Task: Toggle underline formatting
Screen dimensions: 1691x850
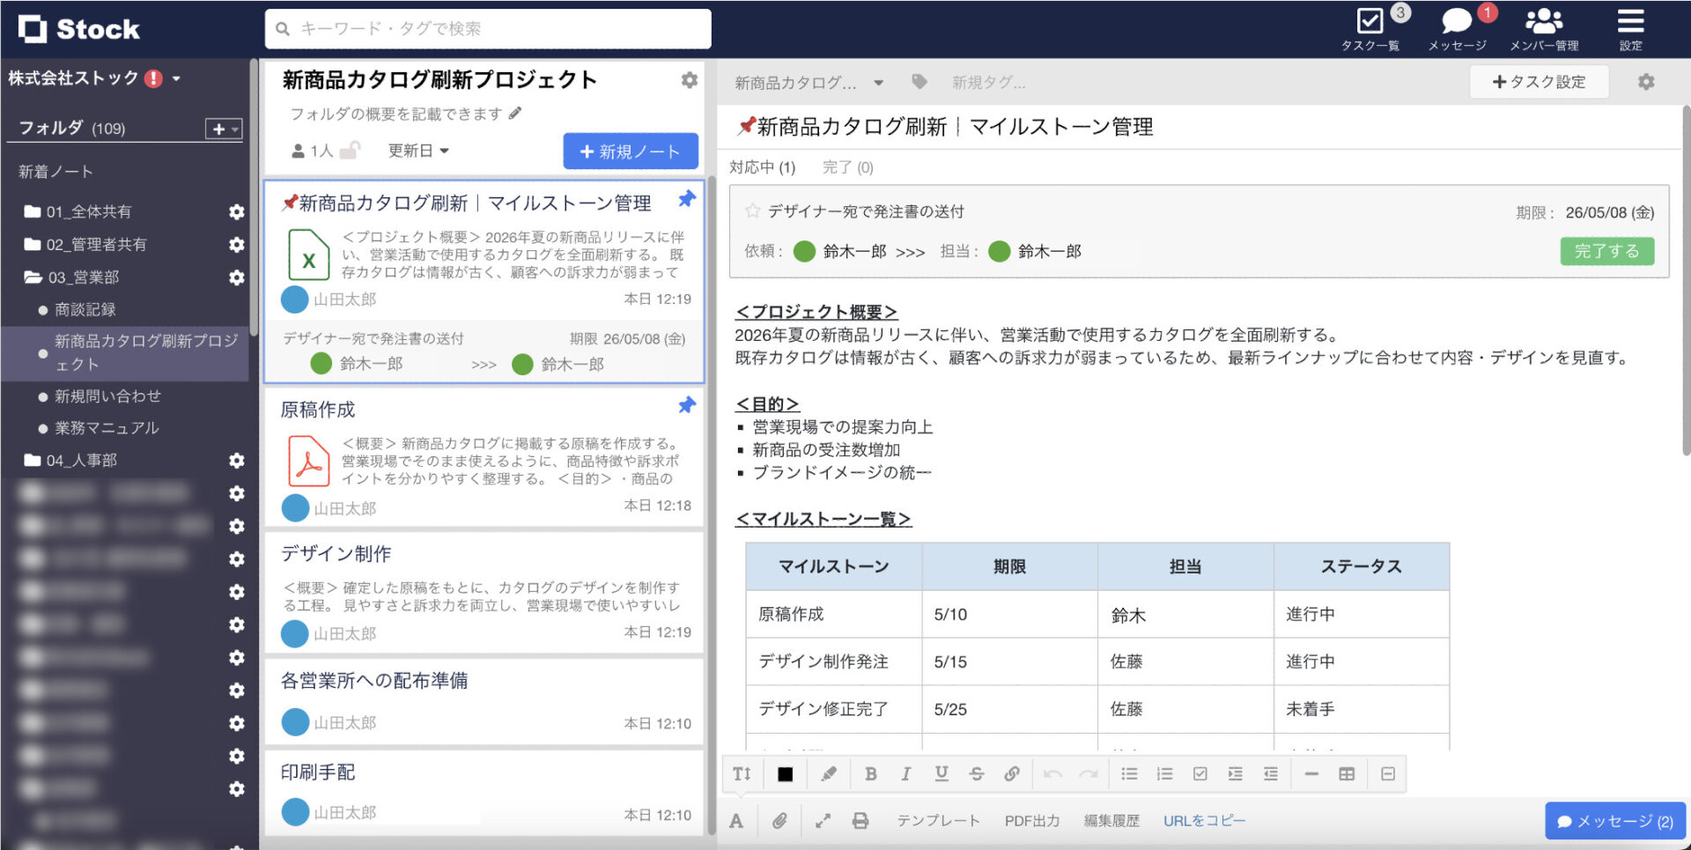Action: pyautogui.click(x=941, y=773)
